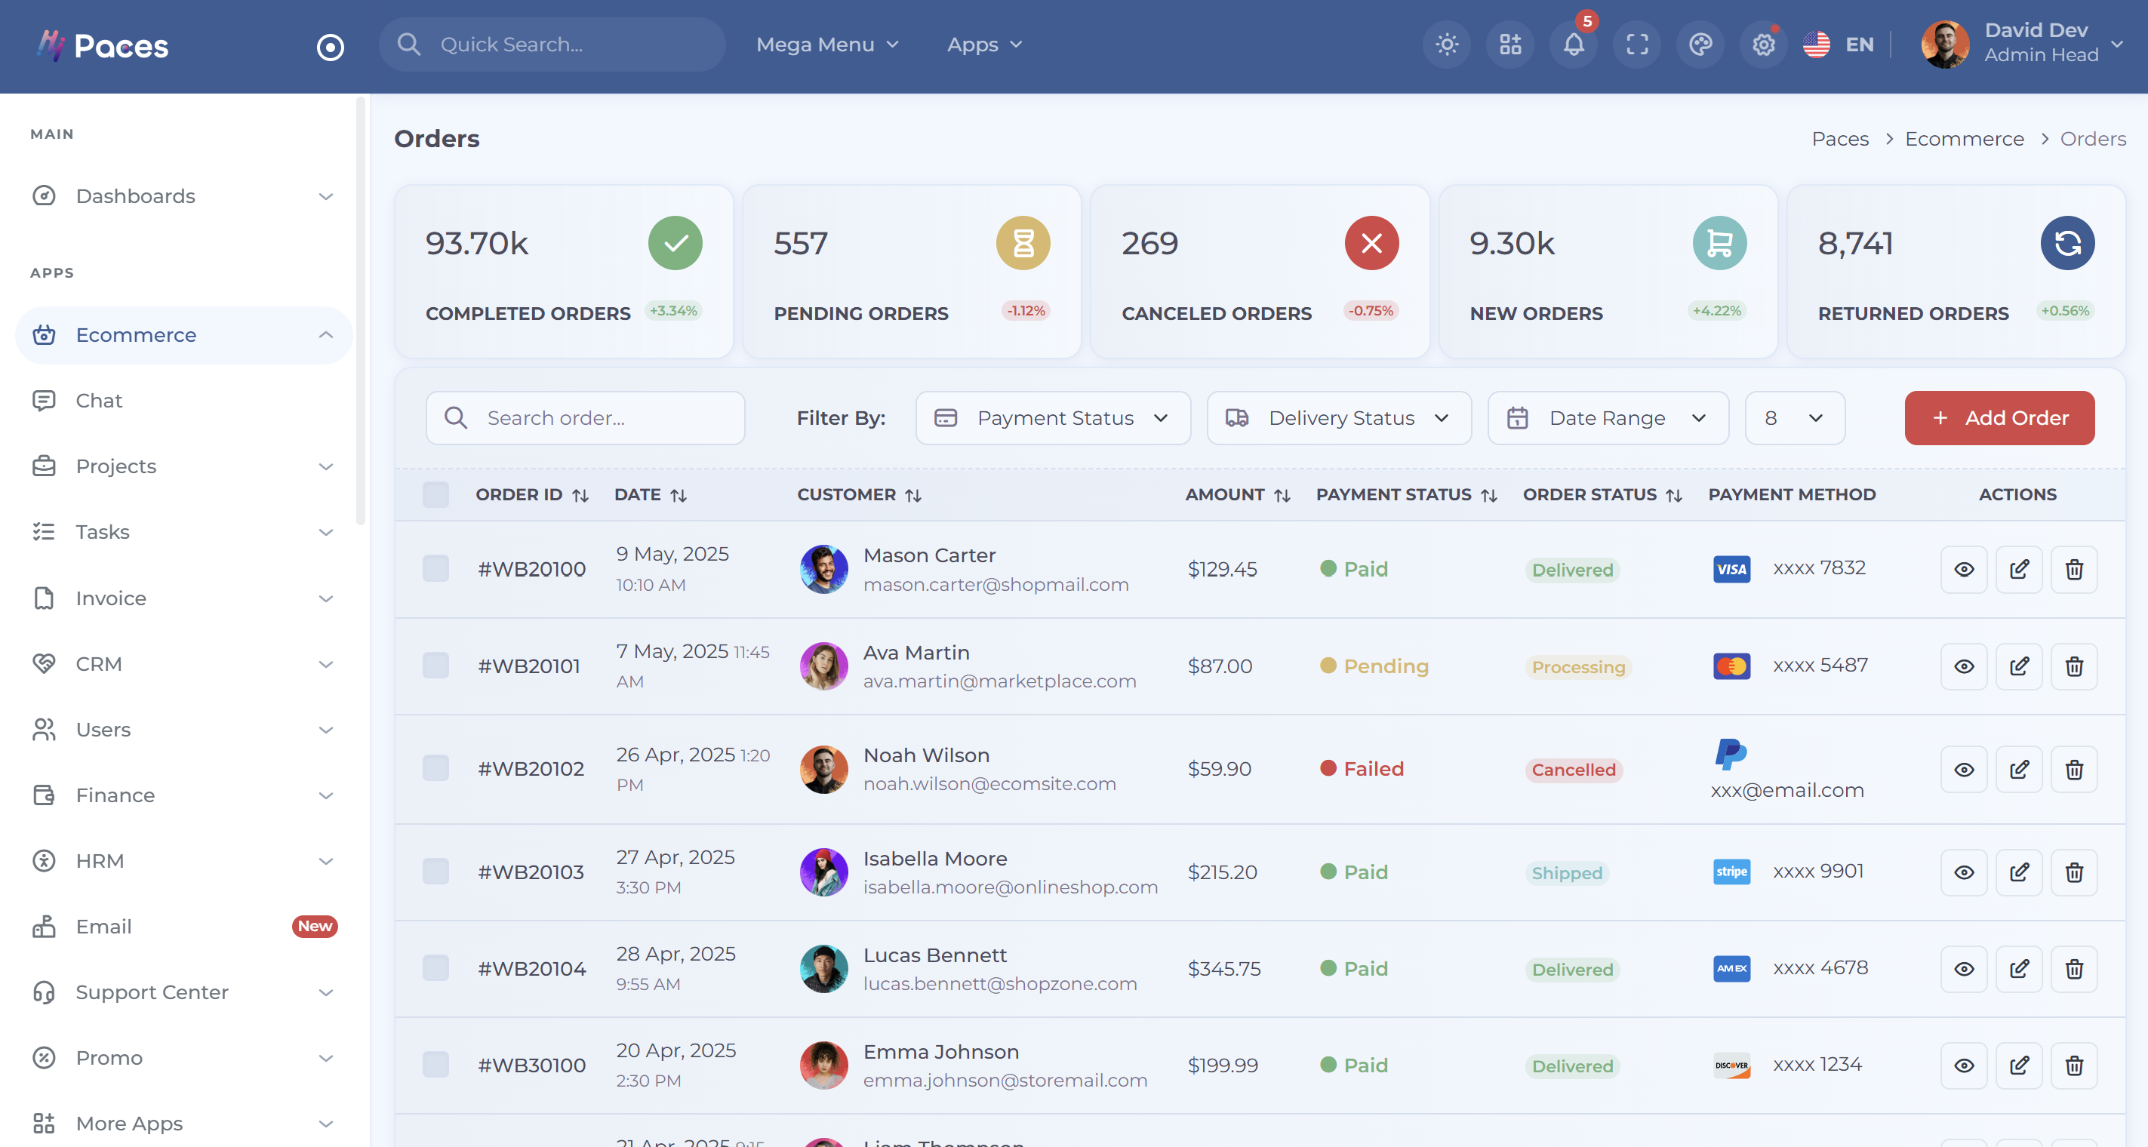Check the box for order #WB20101
Viewport: 2148px width, 1147px height.
pyautogui.click(x=435, y=666)
